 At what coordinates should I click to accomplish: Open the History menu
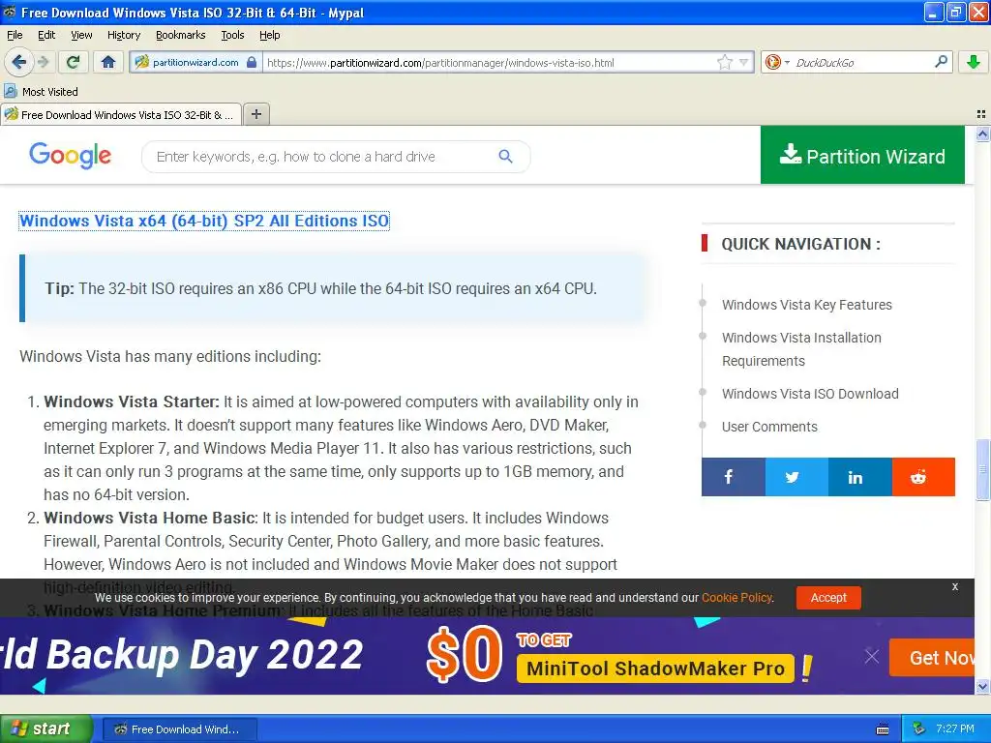point(123,36)
